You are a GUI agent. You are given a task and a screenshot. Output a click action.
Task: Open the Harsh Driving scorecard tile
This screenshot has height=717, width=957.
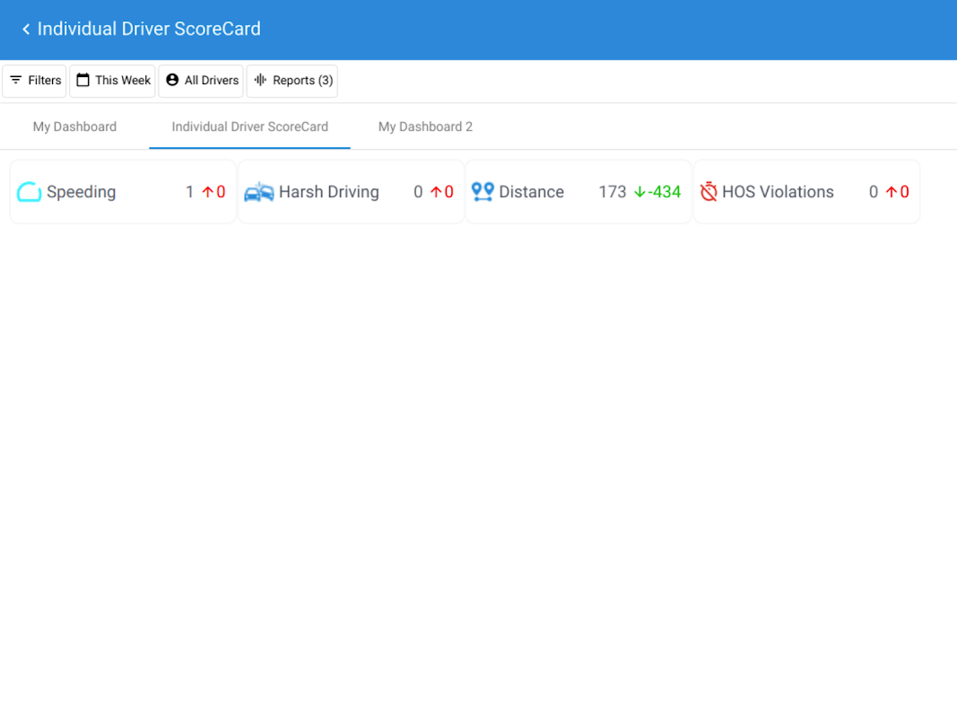click(351, 192)
